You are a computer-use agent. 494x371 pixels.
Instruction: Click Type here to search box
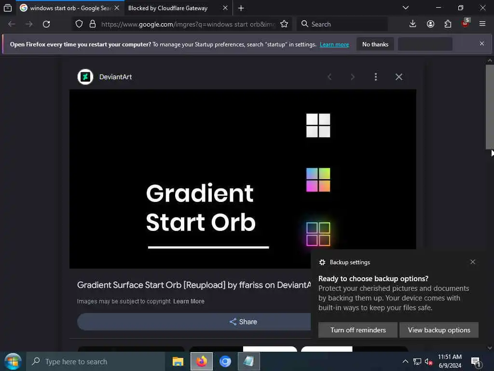96,361
